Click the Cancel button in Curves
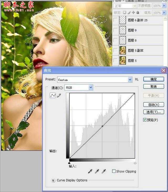The image size is (168, 192). [x=154, y=86]
